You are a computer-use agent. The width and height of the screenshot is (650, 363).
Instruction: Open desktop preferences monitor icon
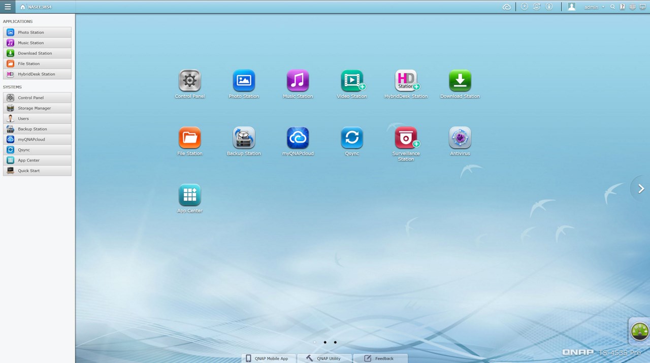pos(642,7)
